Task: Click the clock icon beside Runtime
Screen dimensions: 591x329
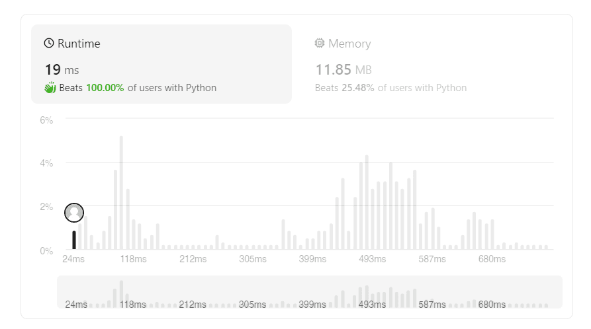Action: (x=49, y=44)
